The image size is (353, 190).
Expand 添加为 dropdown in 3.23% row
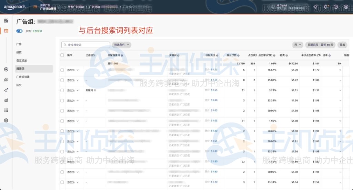pos(73,91)
